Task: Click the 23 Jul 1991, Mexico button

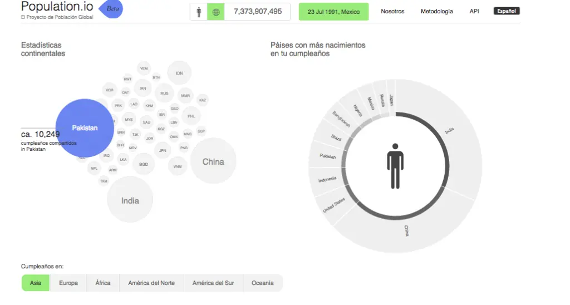Action: pos(334,12)
